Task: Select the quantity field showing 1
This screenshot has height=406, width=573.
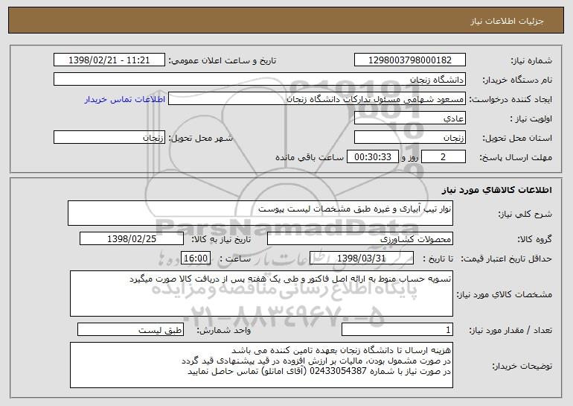Action: coord(397,329)
